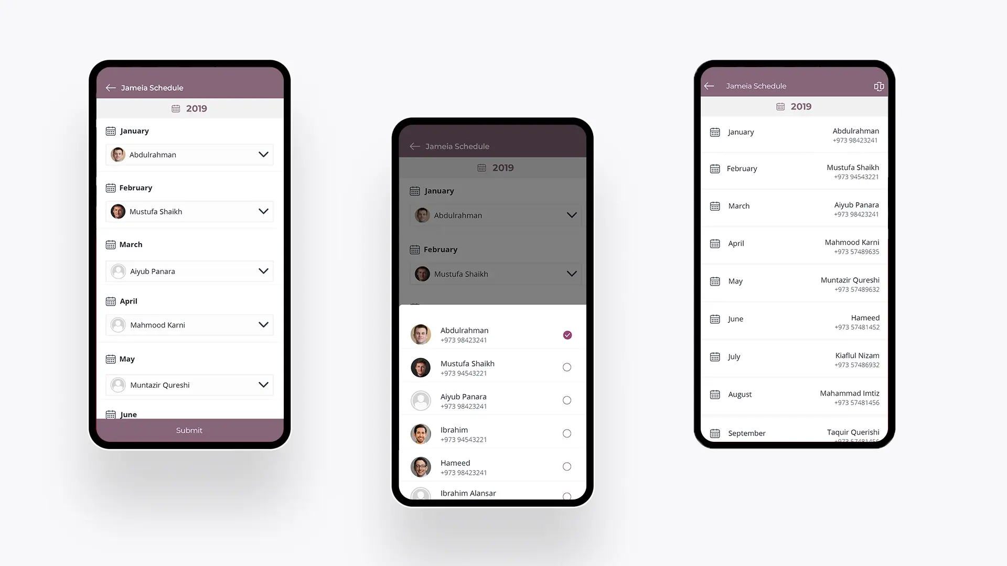1007x566 pixels.
Task: Click the calendar icon next to June
Action: coord(110,414)
